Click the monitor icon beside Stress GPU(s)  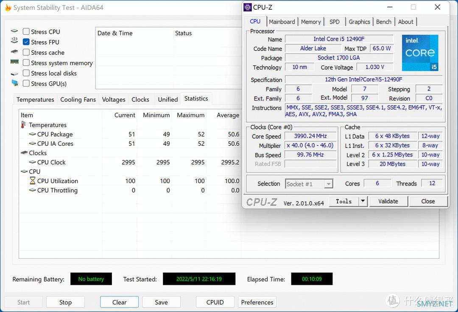pos(15,83)
